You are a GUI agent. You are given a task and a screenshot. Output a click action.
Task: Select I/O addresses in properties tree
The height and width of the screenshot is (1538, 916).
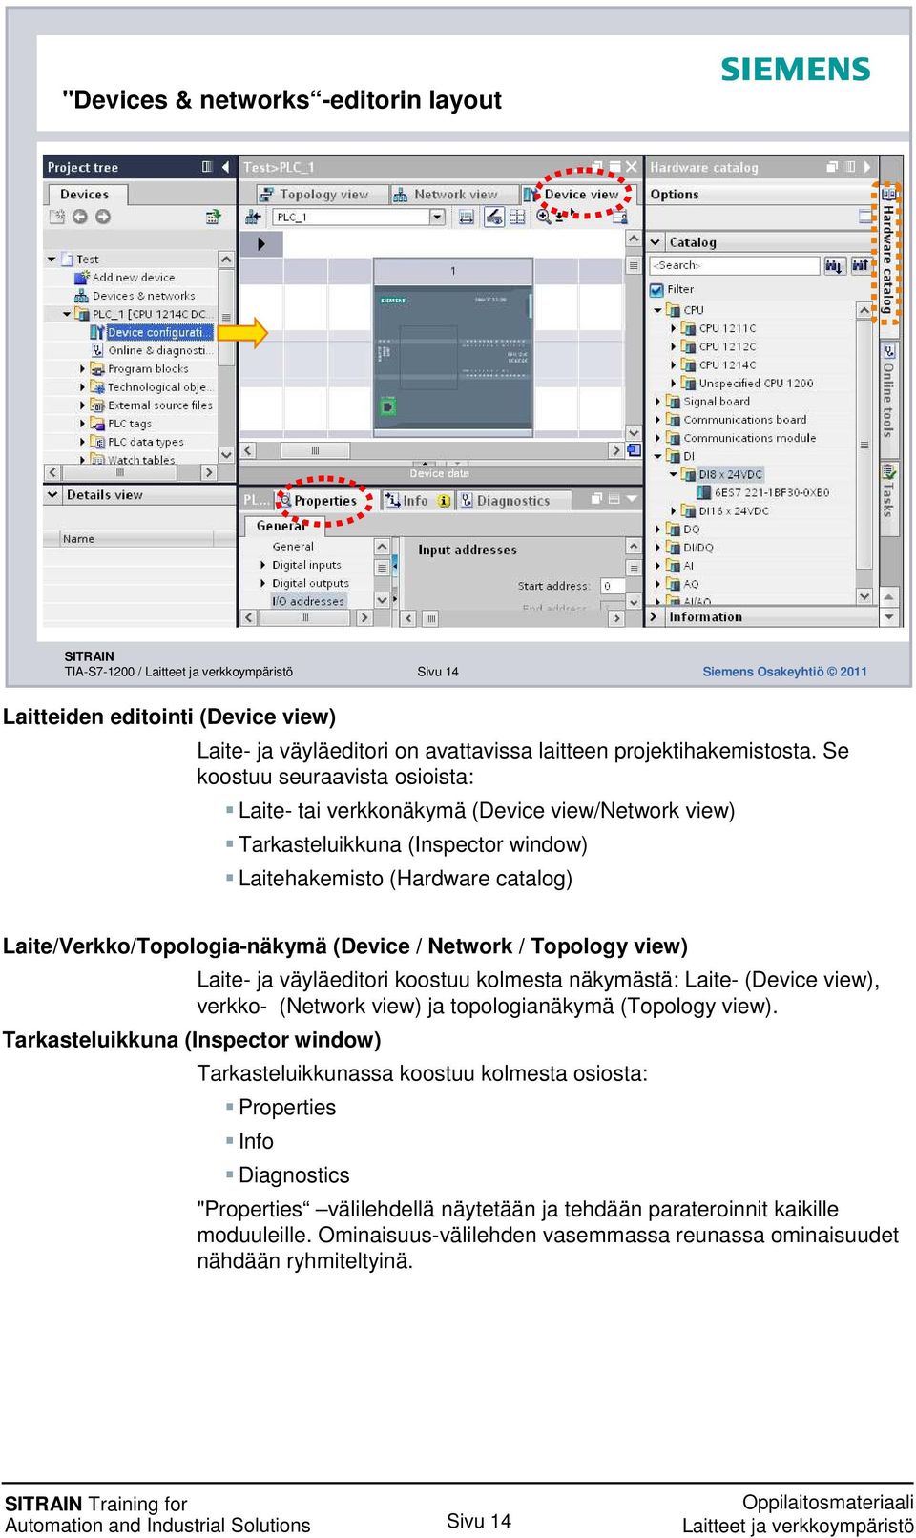307,601
